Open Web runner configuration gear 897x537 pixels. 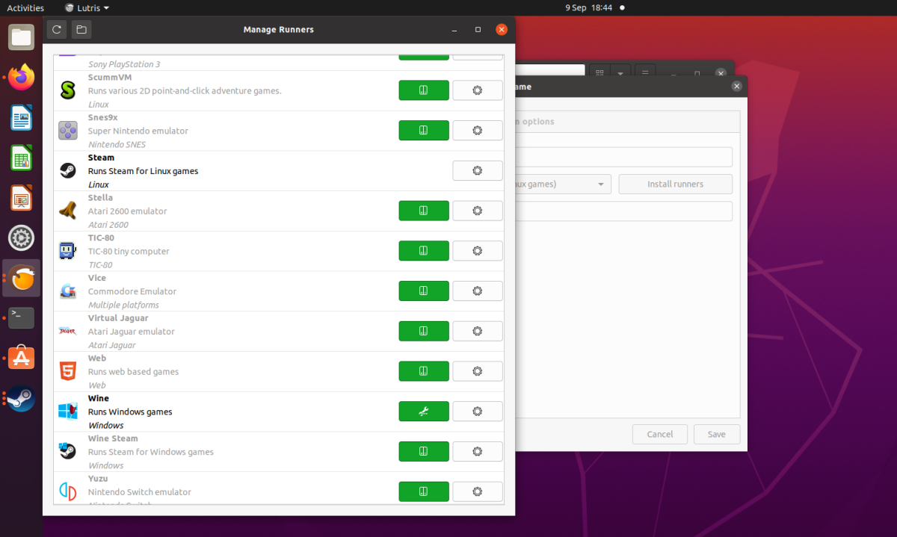click(478, 372)
